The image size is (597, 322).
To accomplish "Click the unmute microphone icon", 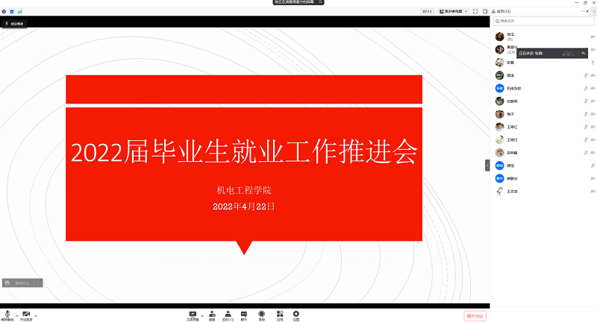I will pos(7,315).
